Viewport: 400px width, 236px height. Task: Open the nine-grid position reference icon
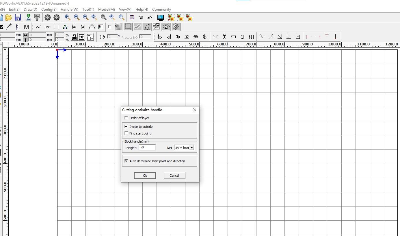[82, 37]
